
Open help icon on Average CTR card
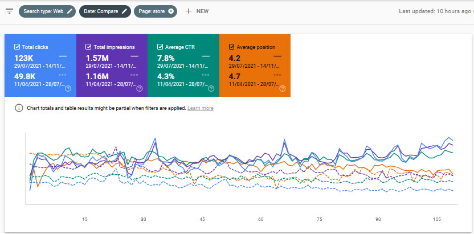211,88
